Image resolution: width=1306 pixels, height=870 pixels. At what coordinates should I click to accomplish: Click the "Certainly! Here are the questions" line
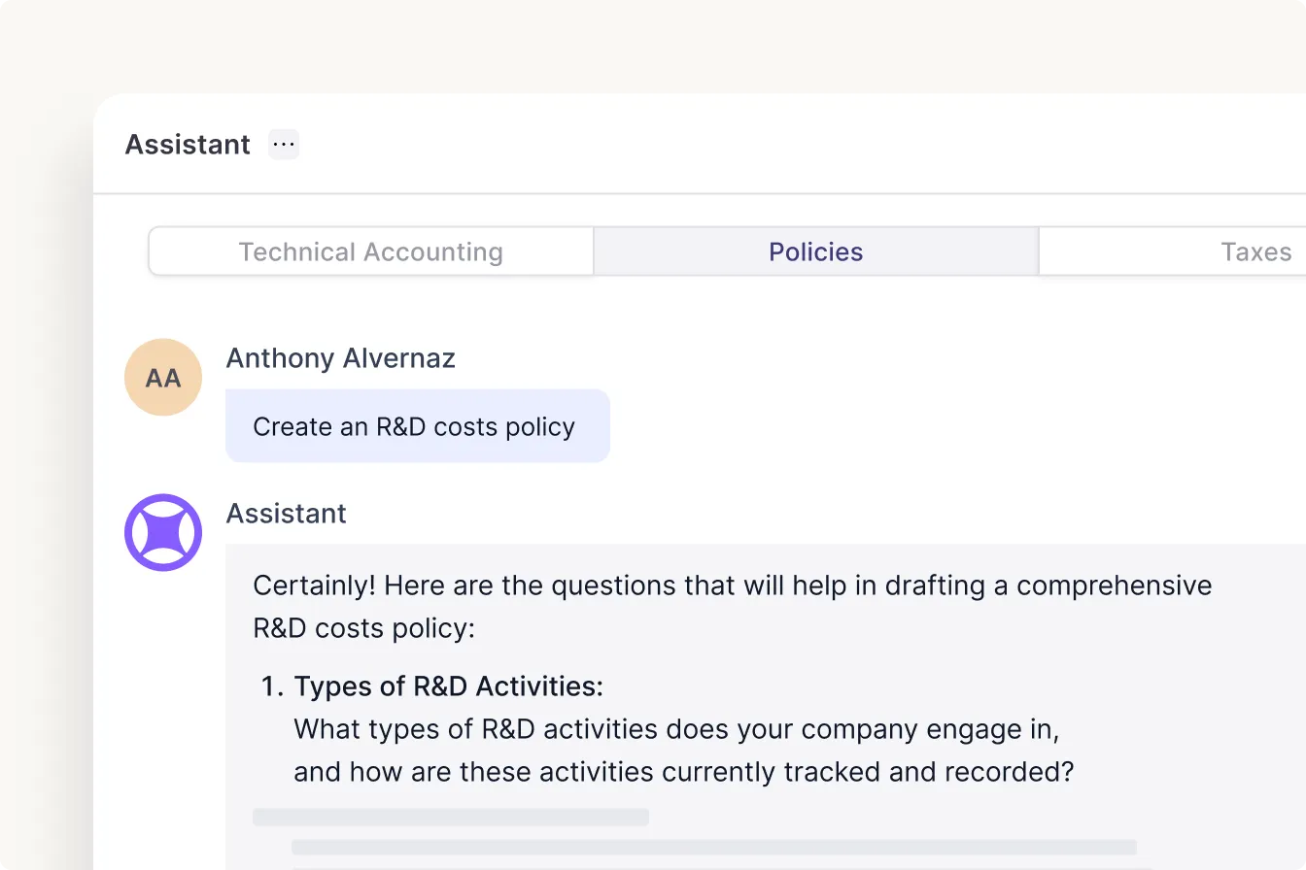pos(732,586)
